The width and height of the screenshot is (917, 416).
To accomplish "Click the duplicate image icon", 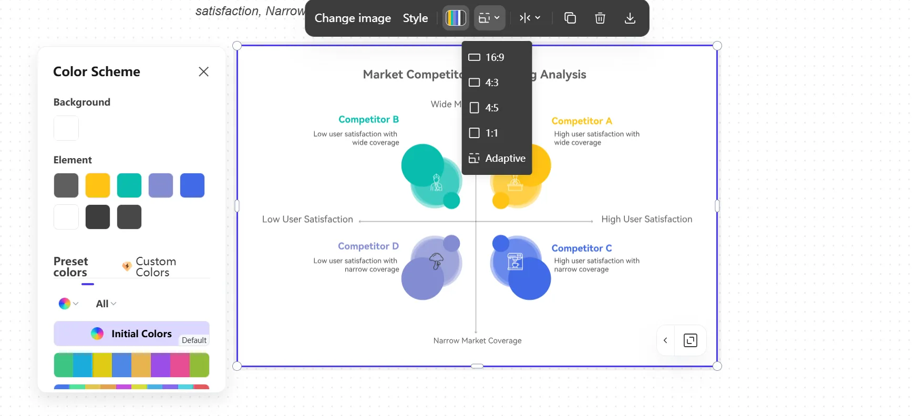I will pyautogui.click(x=570, y=18).
